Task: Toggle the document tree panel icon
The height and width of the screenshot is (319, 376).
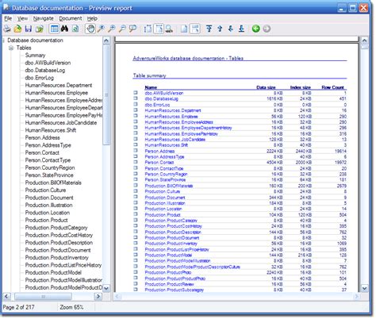Action: coord(54,29)
